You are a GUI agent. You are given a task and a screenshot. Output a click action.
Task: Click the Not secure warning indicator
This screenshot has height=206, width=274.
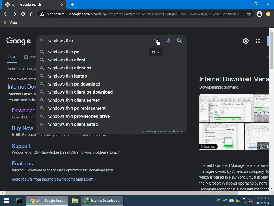tap(52, 14)
